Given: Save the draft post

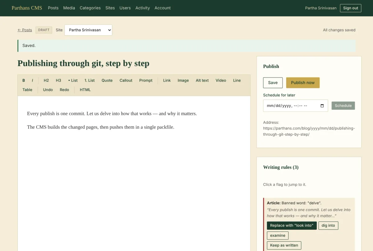Looking at the screenshot, I should [273, 83].
